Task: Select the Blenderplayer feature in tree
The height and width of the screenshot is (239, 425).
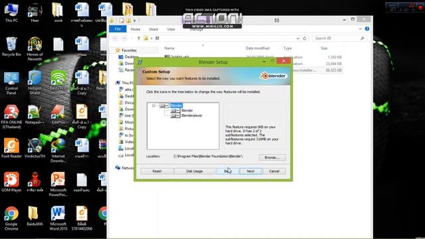Action: click(192, 116)
